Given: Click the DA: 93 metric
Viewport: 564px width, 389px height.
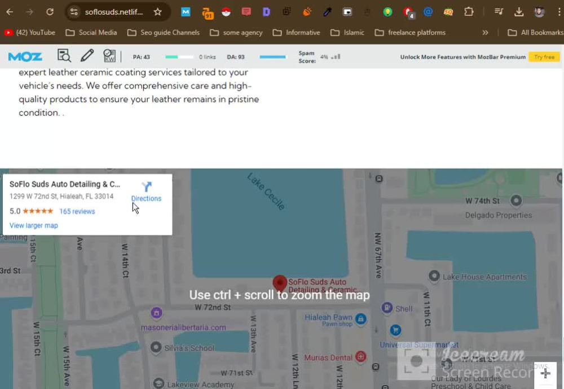Looking at the screenshot, I should pyautogui.click(x=236, y=57).
